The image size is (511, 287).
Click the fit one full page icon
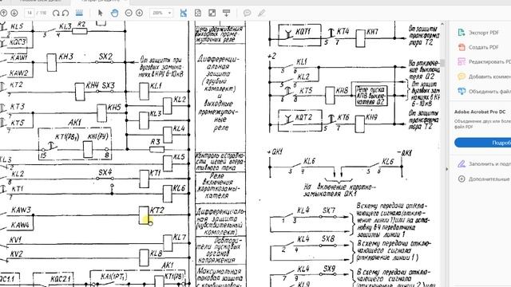click(198, 13)
